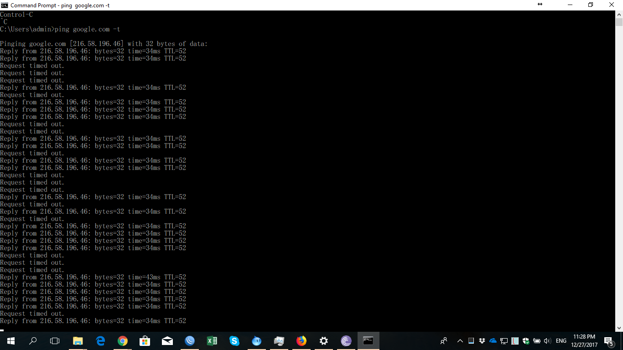Restore down the Command Prompt window

(591, 5)
